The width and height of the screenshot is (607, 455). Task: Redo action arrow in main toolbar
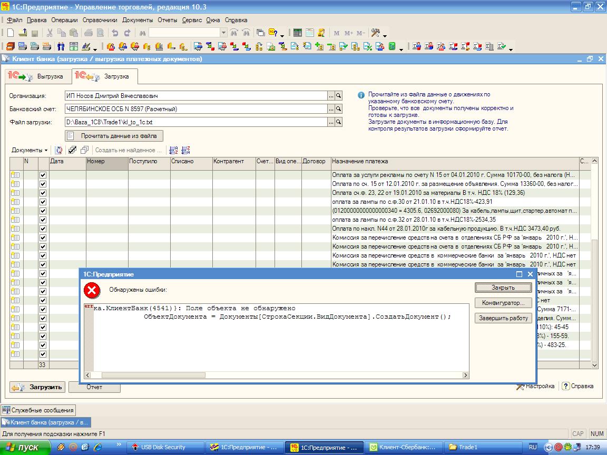click(x=127, y=33)
